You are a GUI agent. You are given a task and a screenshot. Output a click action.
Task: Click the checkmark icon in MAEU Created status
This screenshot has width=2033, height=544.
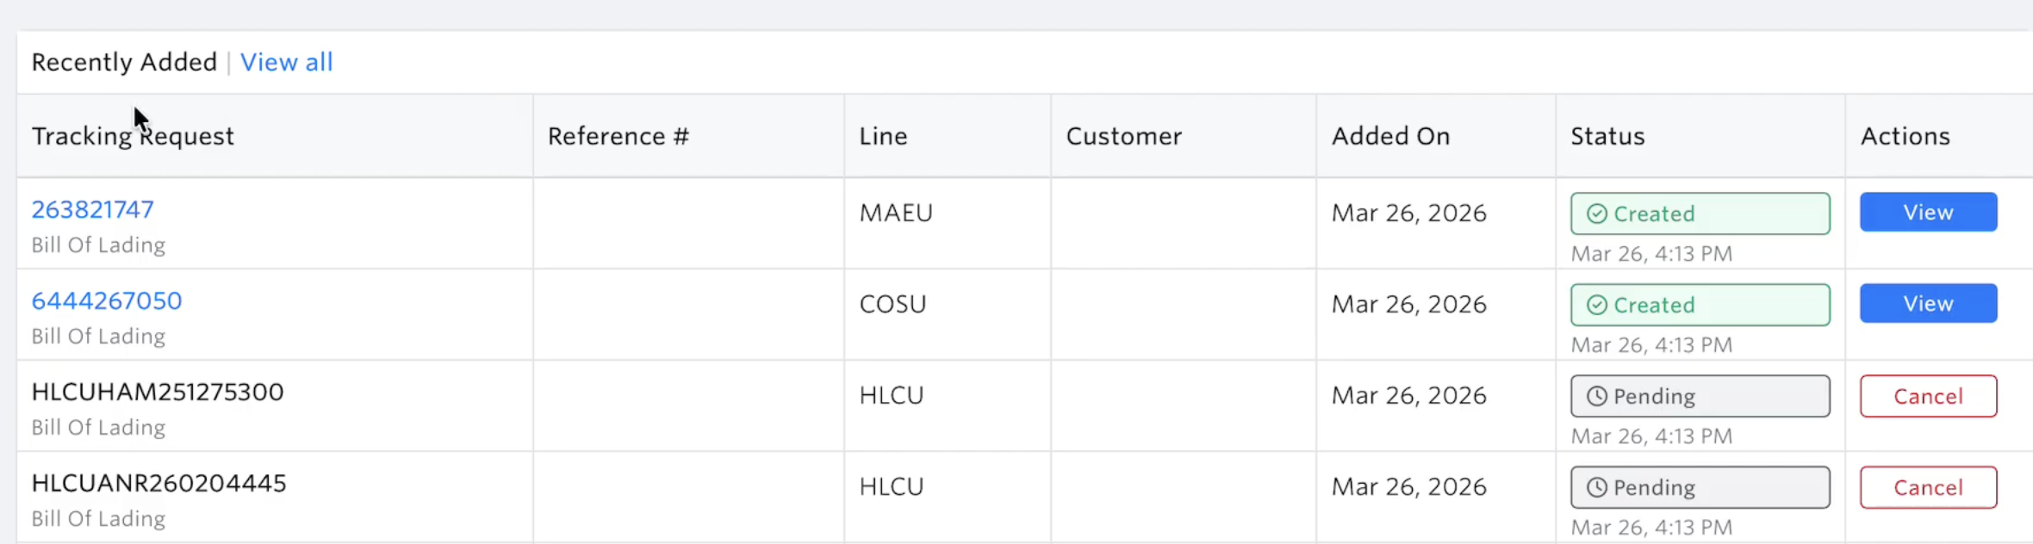coord(1596,213)
